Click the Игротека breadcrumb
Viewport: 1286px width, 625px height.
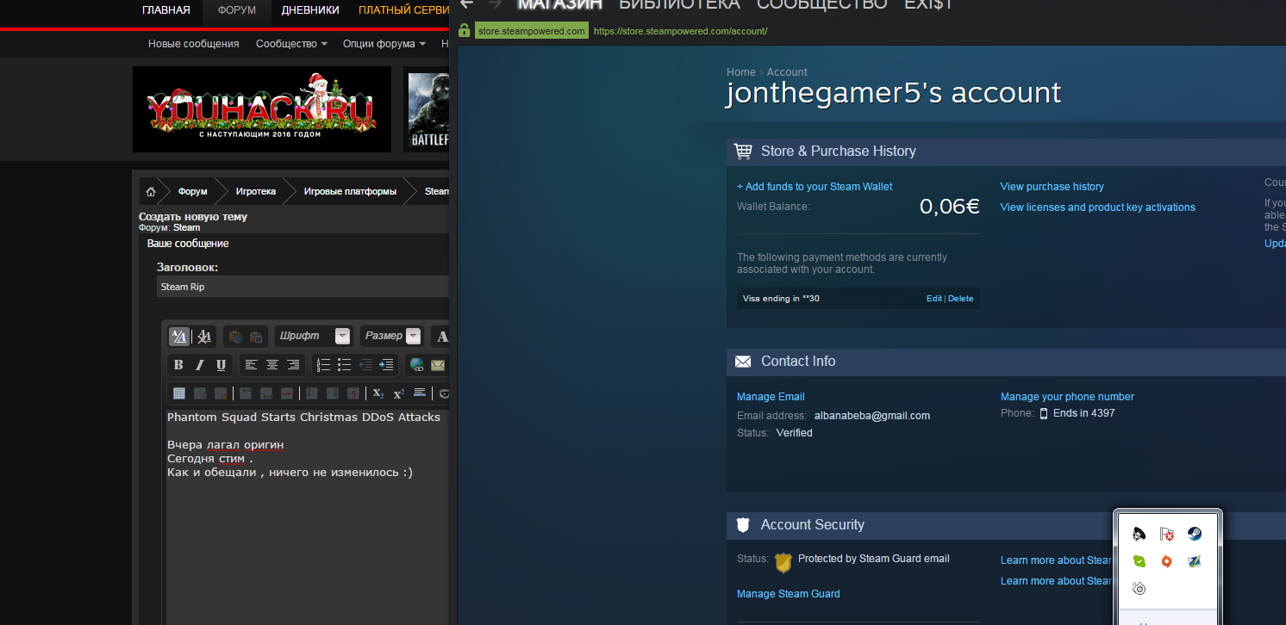coord(256,191)
